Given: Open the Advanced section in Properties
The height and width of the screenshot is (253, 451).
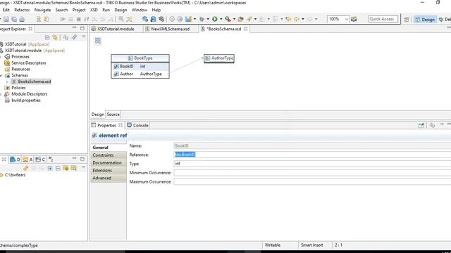Looking at the screenshot, I should (x=108, y=178).
